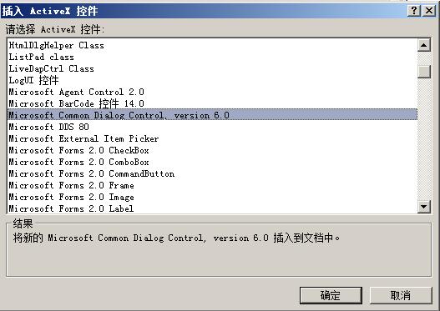Select Microsoft External Item Picker
The image size is (440, 311).
212,138
